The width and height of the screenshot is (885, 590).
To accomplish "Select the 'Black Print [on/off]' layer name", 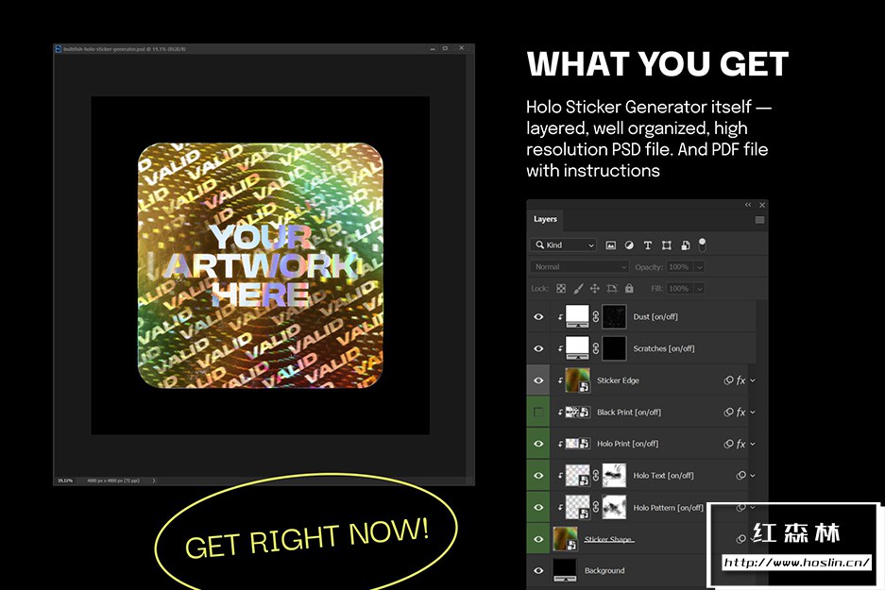I will coord(629,413).
